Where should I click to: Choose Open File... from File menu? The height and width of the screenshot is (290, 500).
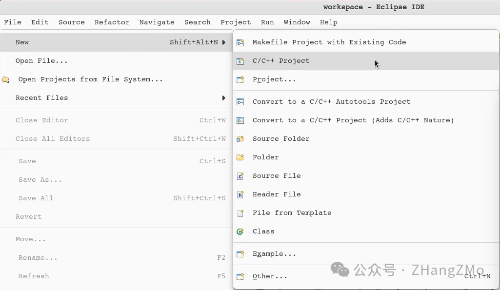click(117, 61)
